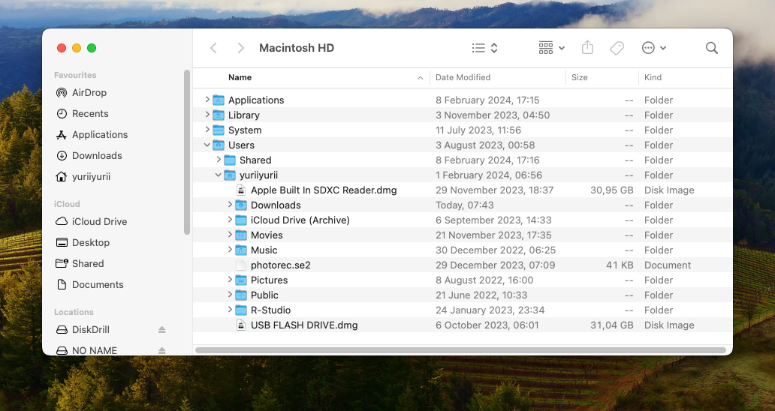Click the horizontal scrollbar of file list
Viewport: 775px width, 411px height.
point(460,350)
